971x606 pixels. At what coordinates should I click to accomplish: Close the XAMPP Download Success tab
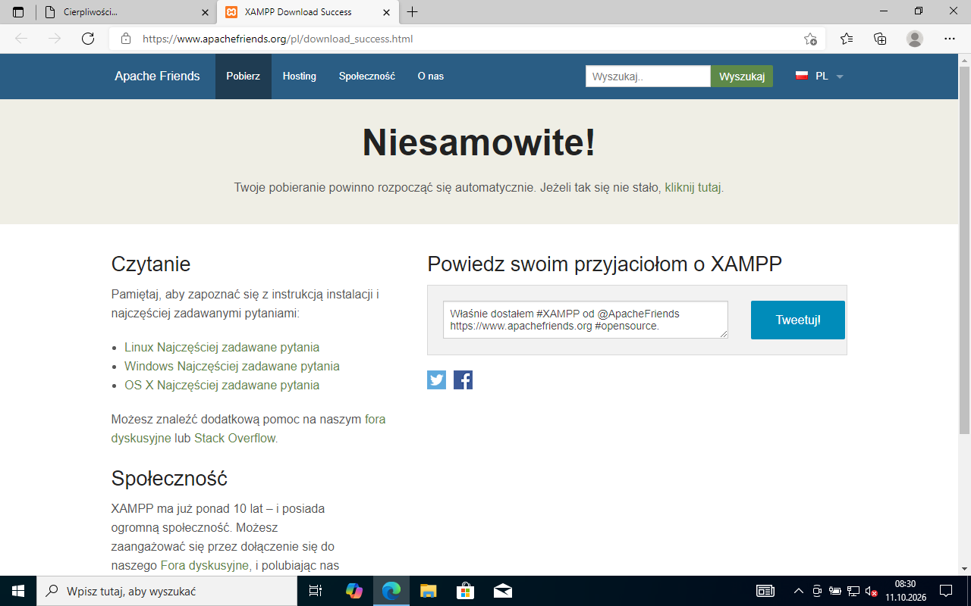(387, 12)
